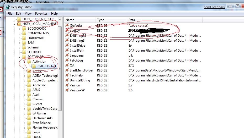Select the ASUS folder icon
Viewport: 244px width, 138px height.
[x=29, y=90]
